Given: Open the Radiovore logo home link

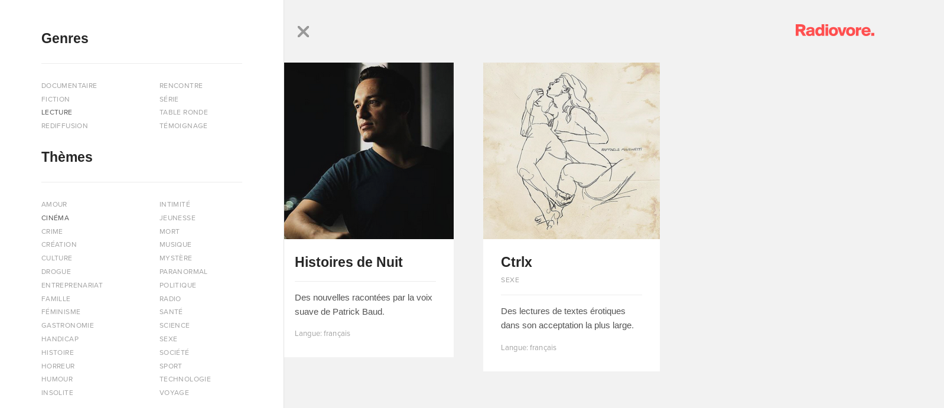Looking at the screenshot, I should coord(835,31).
